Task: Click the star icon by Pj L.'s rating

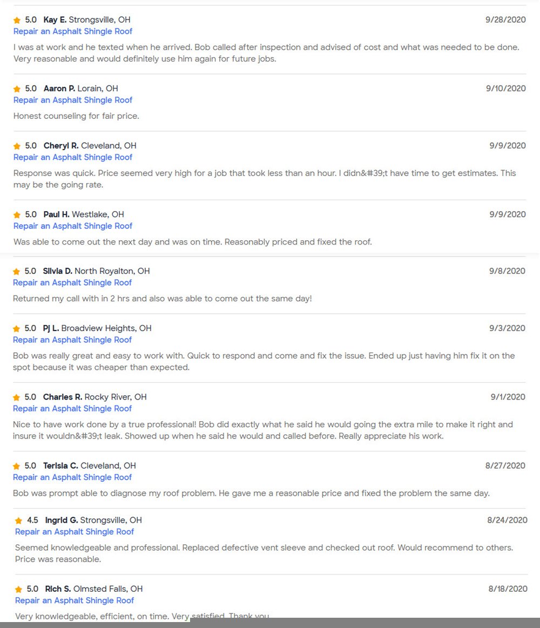Action: [17, 329]
